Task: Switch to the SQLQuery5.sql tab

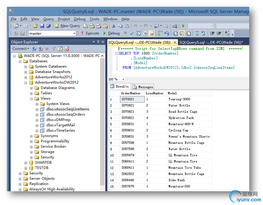Action: click(x=211, y=43)
